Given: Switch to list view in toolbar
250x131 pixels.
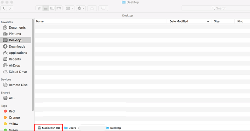Looking at the screenshot, I should (46, 8).
